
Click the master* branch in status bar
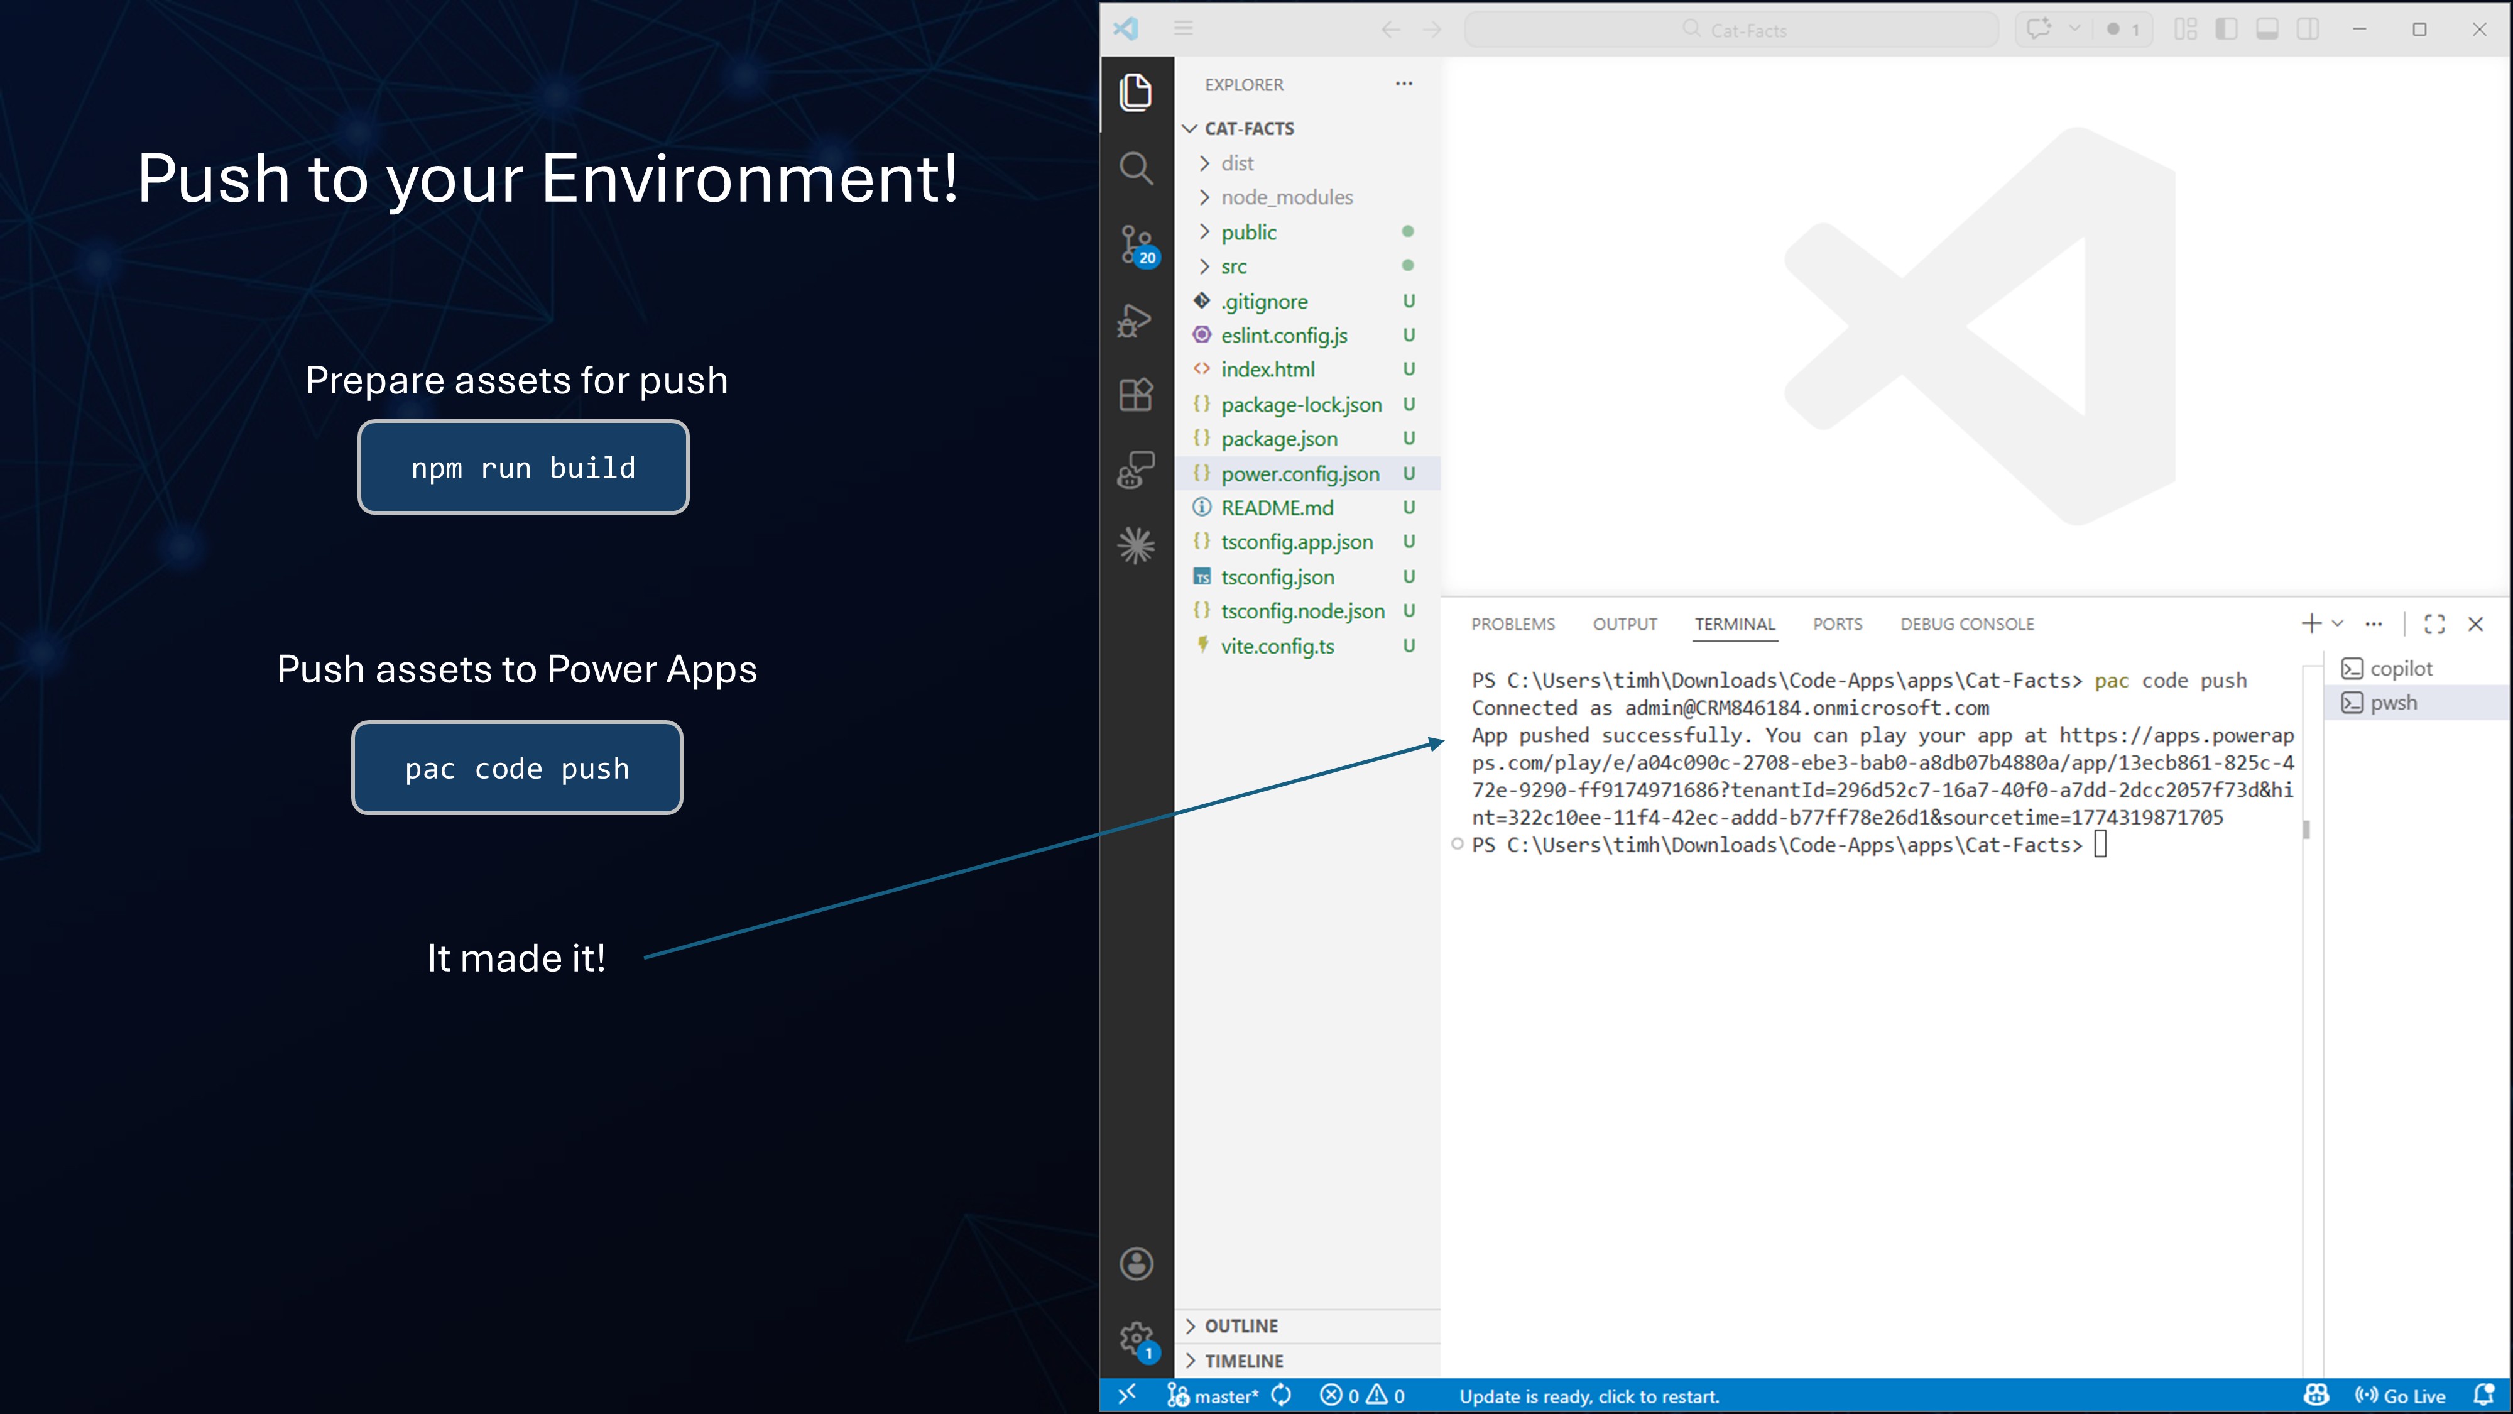pyautogui.click(x=1213, y=1396)
